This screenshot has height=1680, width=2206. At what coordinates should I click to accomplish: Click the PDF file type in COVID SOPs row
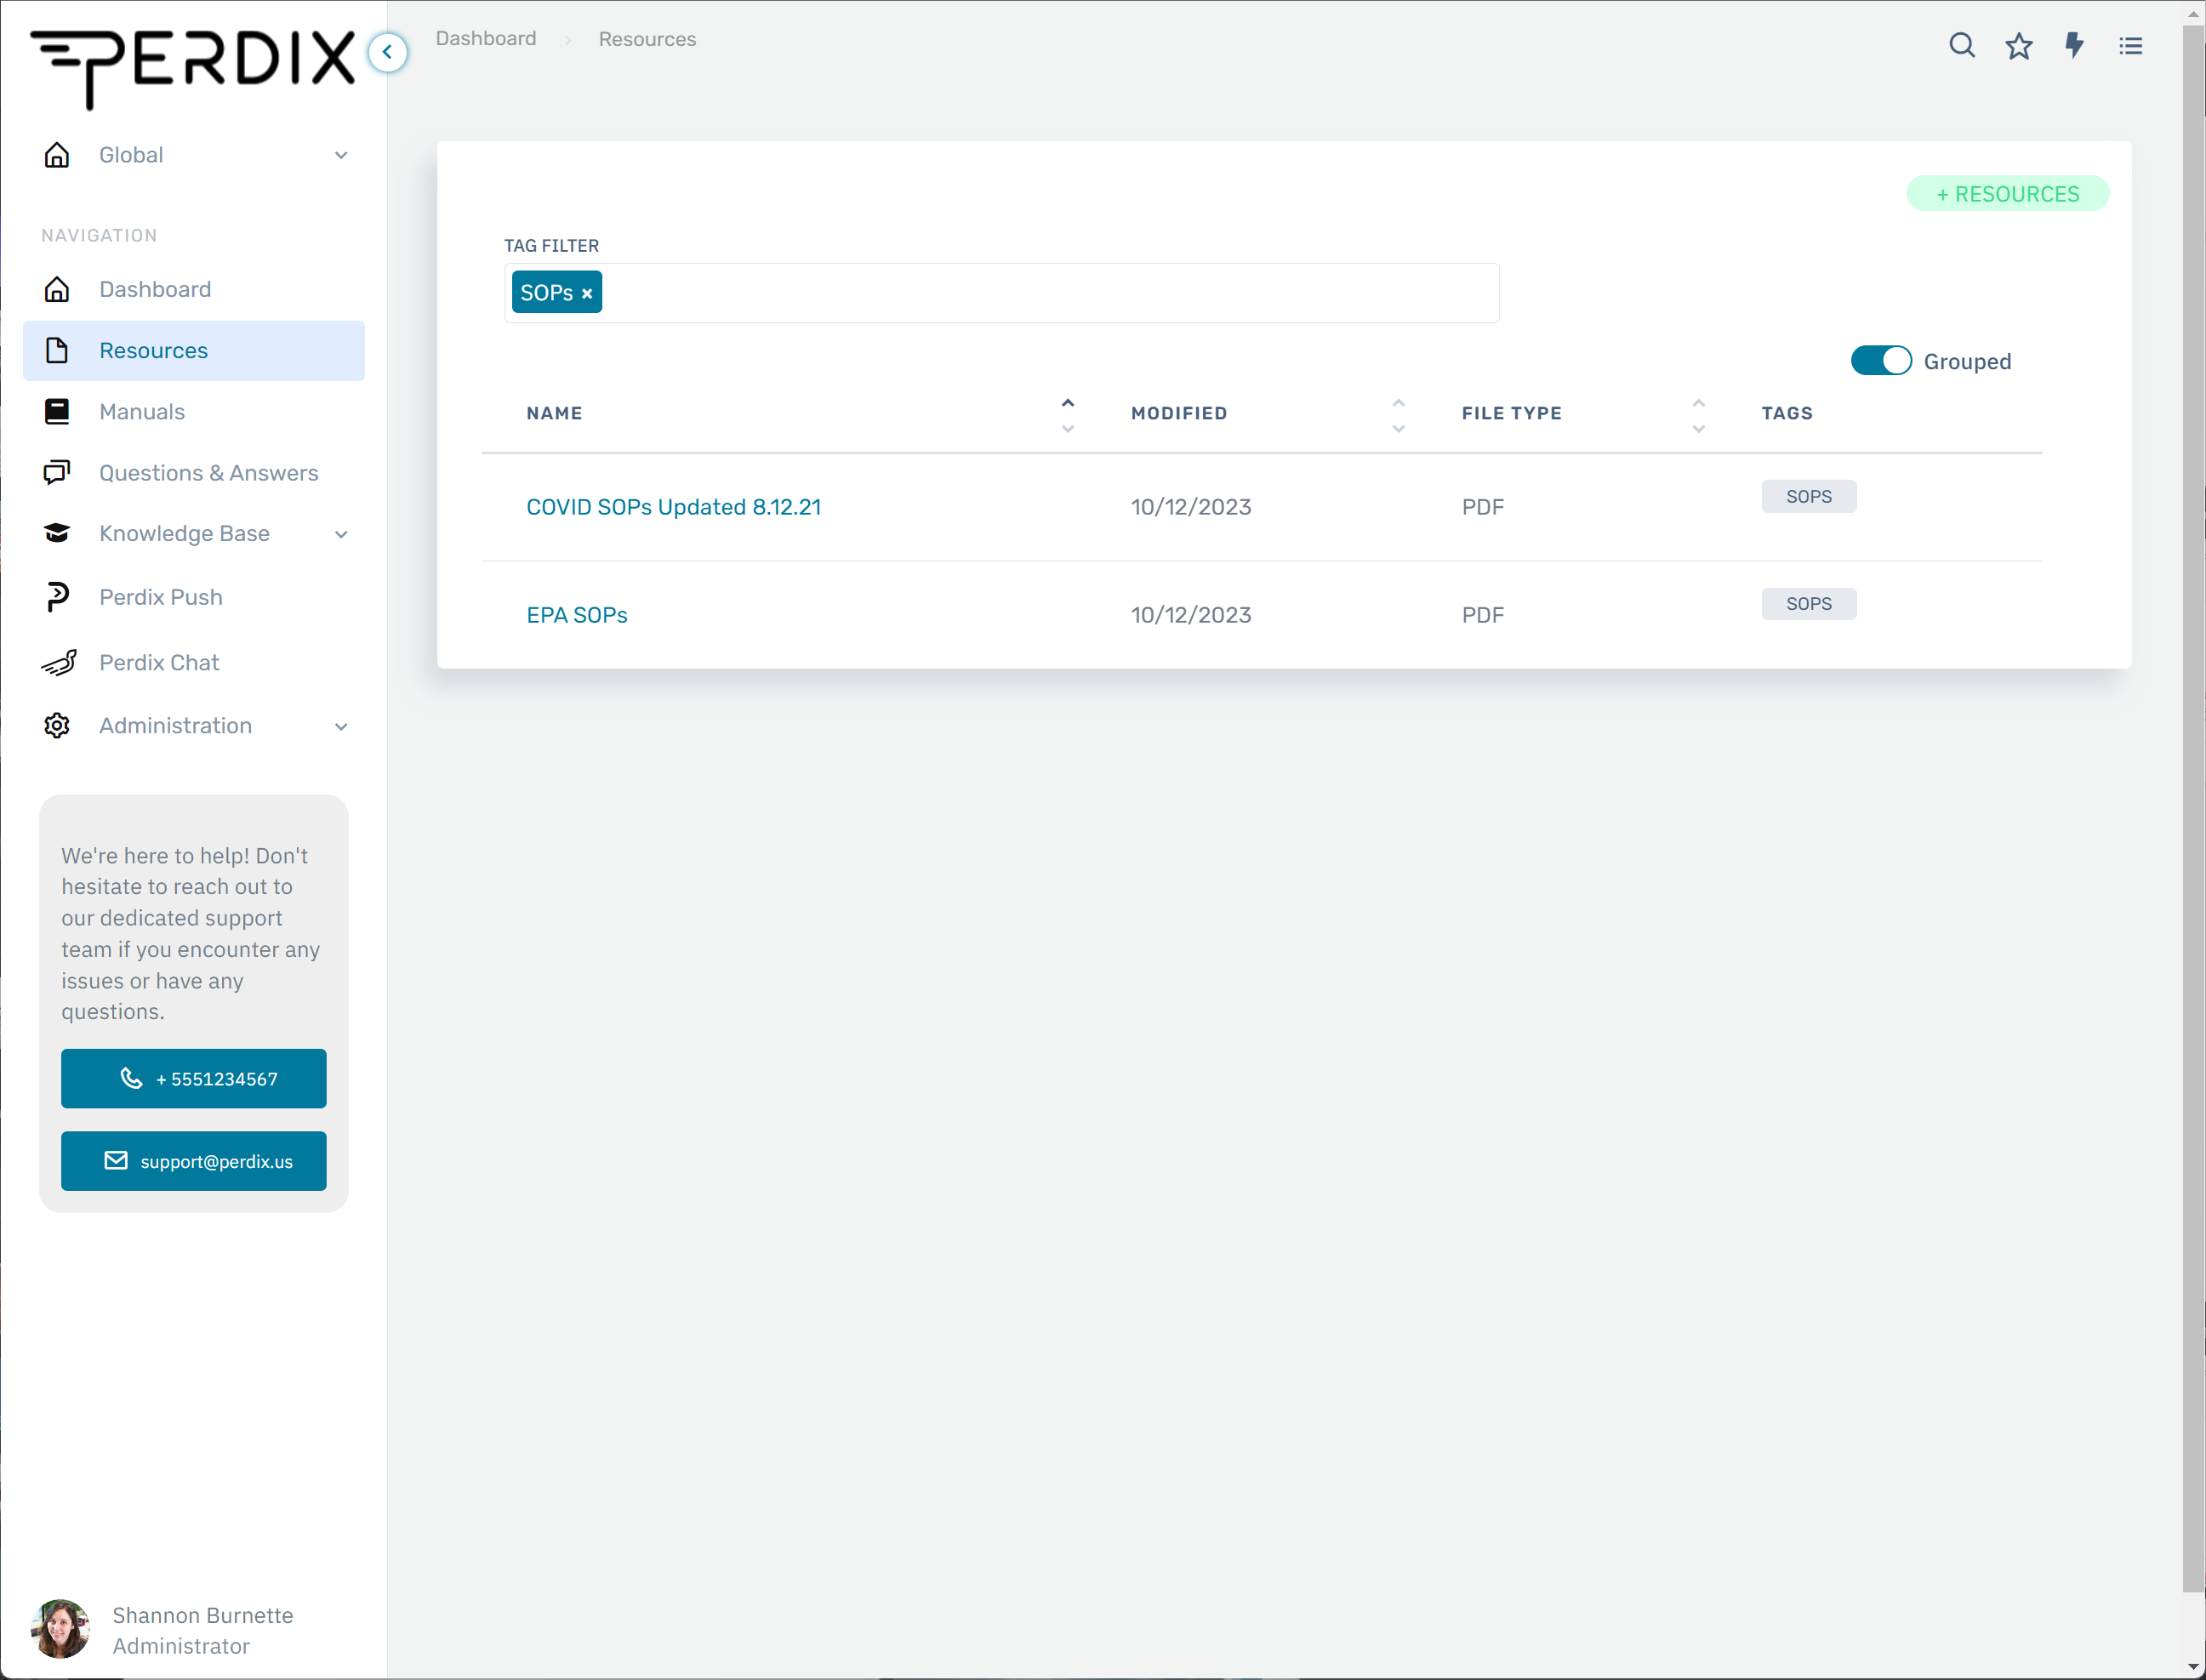[x=1482, y=507]
